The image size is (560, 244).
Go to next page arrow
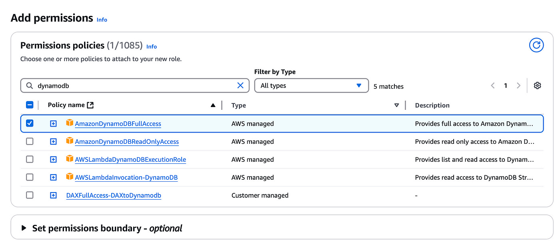click(518, 85)
